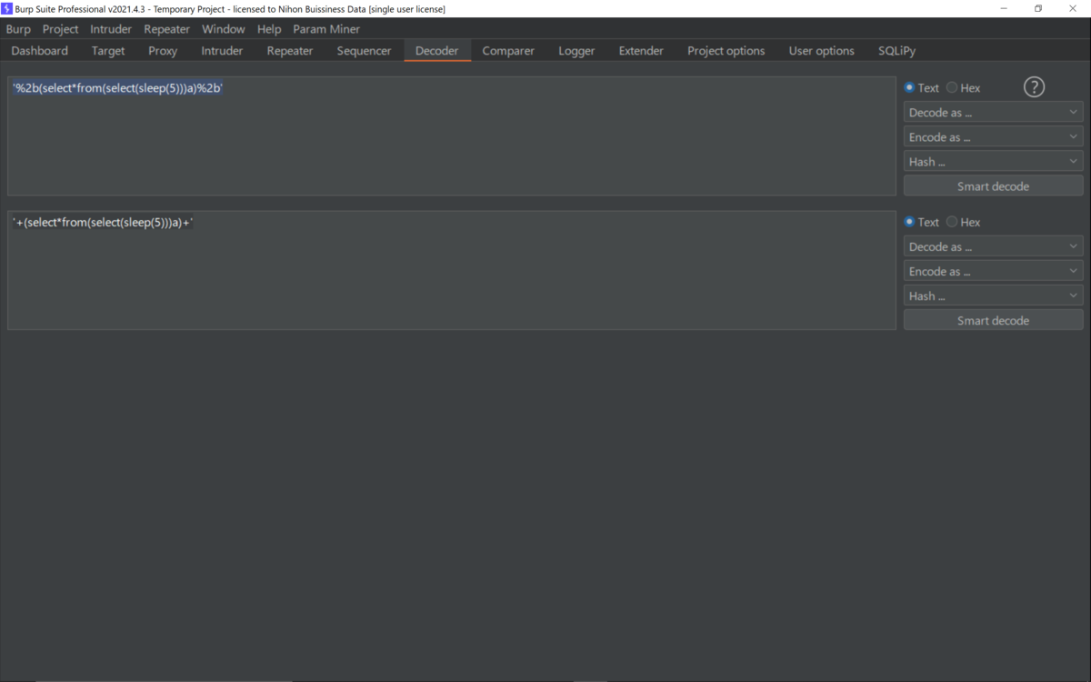Open the Param Miner menu
Viewport: 1091px width, 682px height.
click(x=326, y=29)
